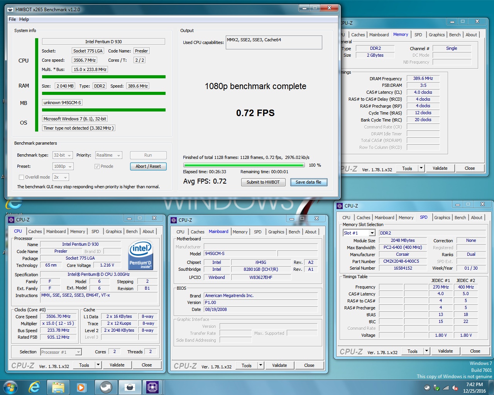The image size is (494, 395).
Task: Click the HWBOT x265 title bar icon
Action: 10,10
